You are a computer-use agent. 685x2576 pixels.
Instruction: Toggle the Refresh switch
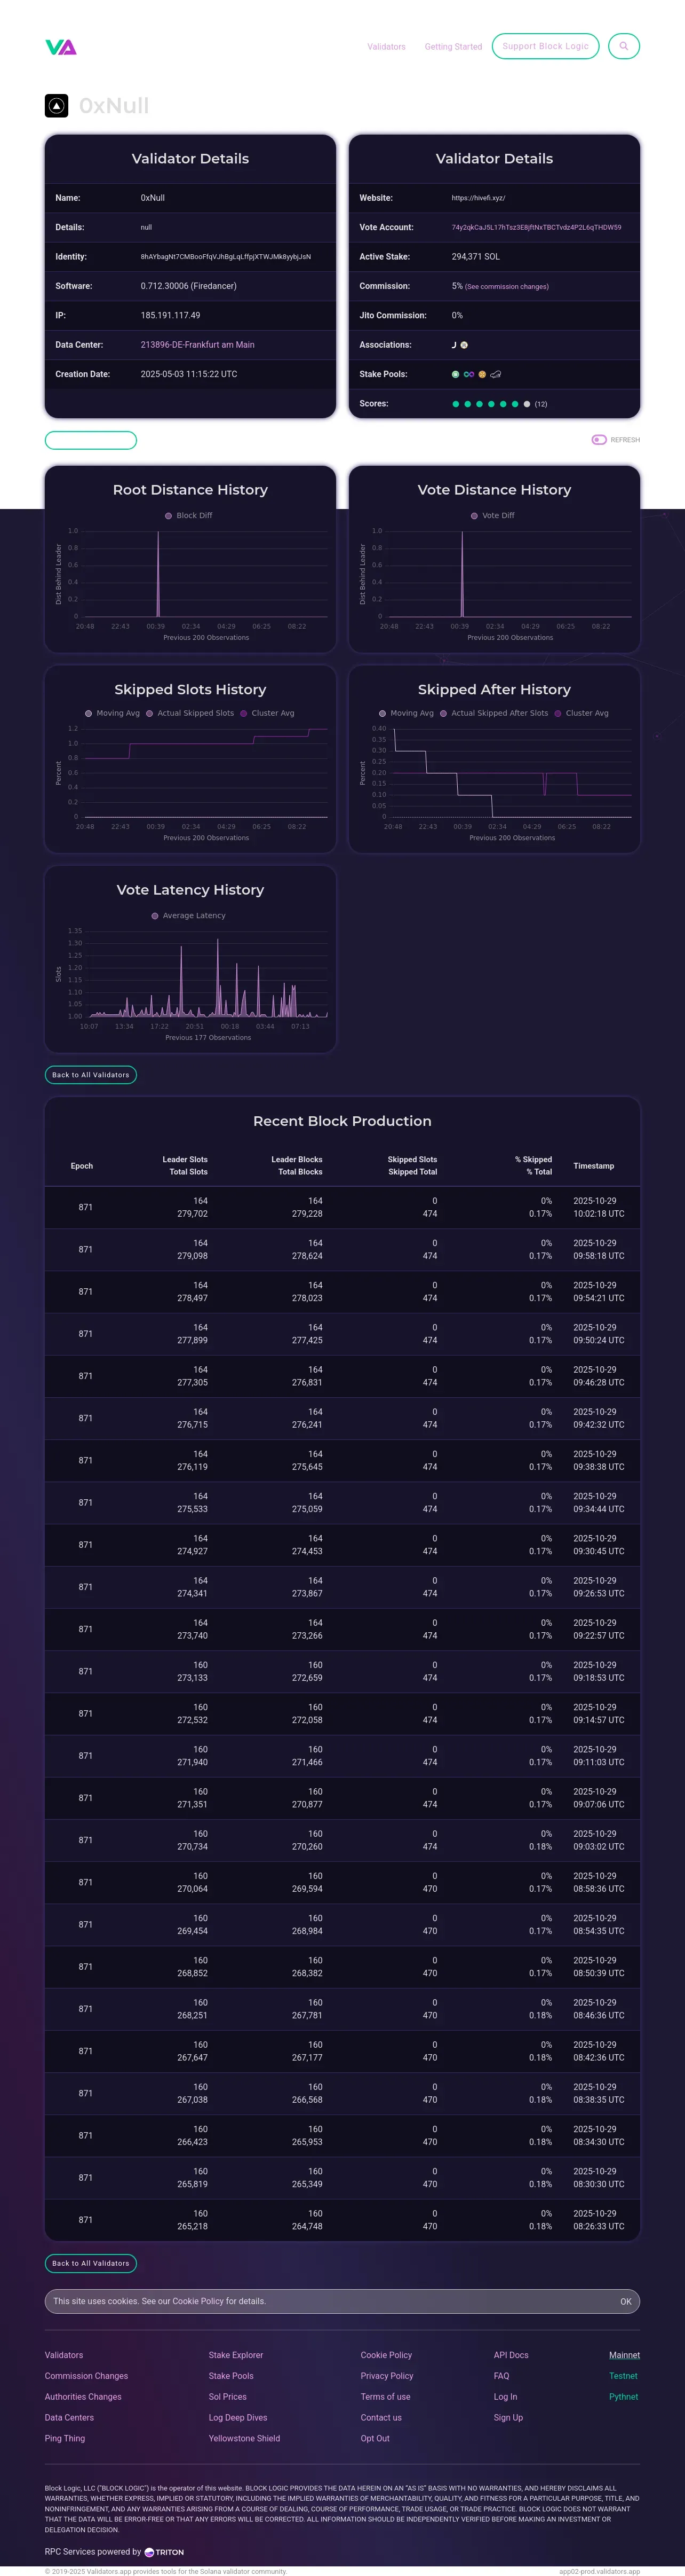pyautogui.click(x=599, y=440)
